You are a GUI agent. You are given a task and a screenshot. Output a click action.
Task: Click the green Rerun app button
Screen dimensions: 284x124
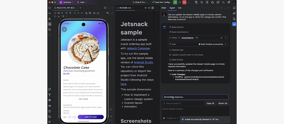click(175, 2)
